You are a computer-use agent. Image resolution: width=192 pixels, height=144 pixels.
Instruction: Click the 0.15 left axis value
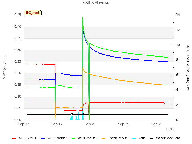[18, 85]
